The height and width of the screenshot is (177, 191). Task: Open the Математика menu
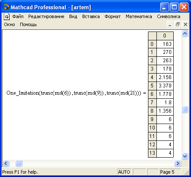click(139, 16)
